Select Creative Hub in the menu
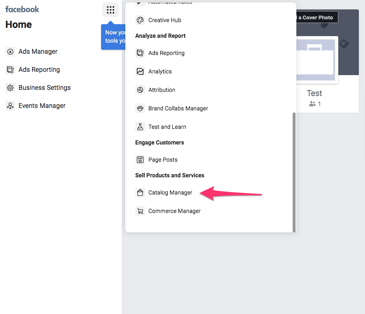 164,20
